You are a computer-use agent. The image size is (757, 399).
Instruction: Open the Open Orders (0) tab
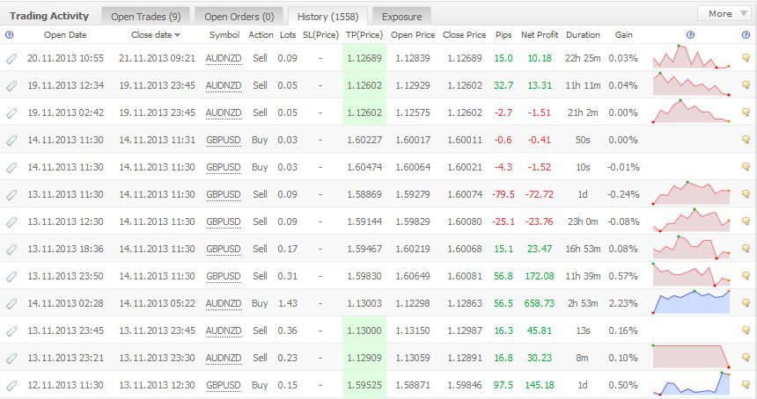(239, 16)
